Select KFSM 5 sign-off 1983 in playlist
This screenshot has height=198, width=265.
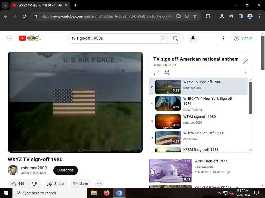(198, 150)
